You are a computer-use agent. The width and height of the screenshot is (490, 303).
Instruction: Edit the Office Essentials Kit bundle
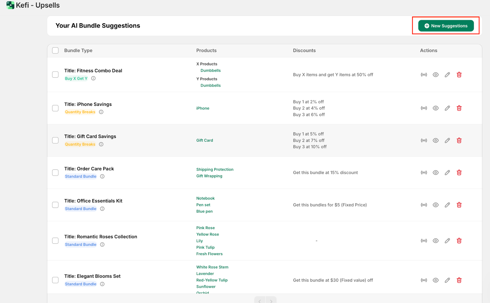tap(447, 205)
